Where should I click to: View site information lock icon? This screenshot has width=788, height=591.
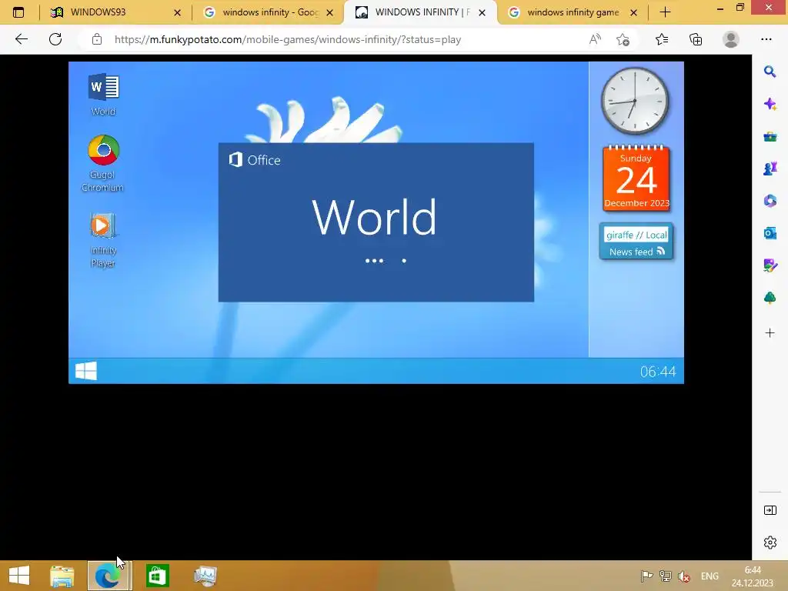[97, 39]
